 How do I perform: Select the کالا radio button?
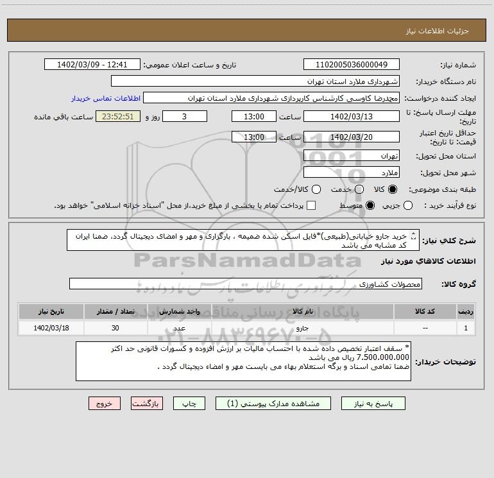[x=393, y=189]
